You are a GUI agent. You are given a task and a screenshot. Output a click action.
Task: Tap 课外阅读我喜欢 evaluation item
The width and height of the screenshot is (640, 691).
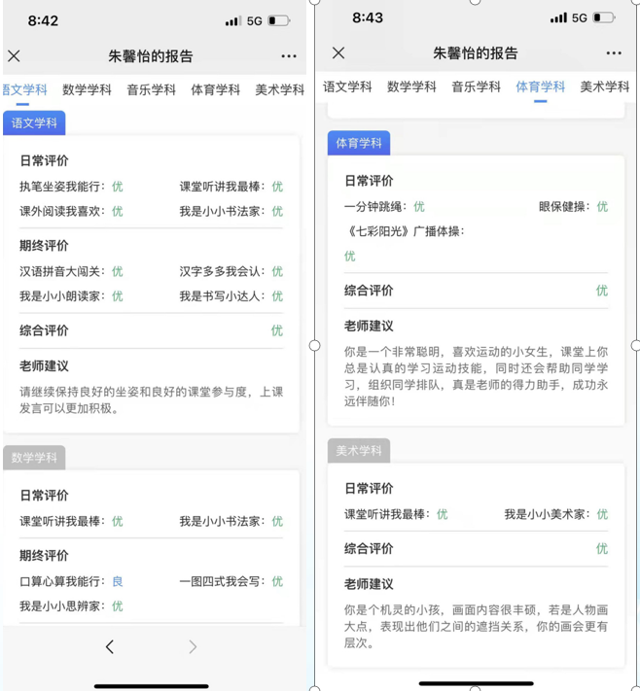pyautogui.click(x=71, y=211)
